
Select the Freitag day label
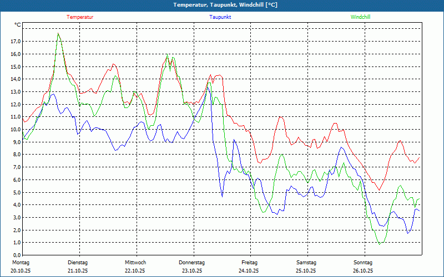250,263
